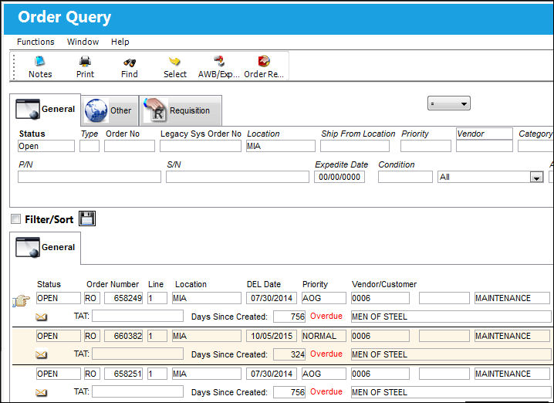Viewport: 554px width, 403px height.
Task: Click the Condition input field
Action: tap(405, 177)
